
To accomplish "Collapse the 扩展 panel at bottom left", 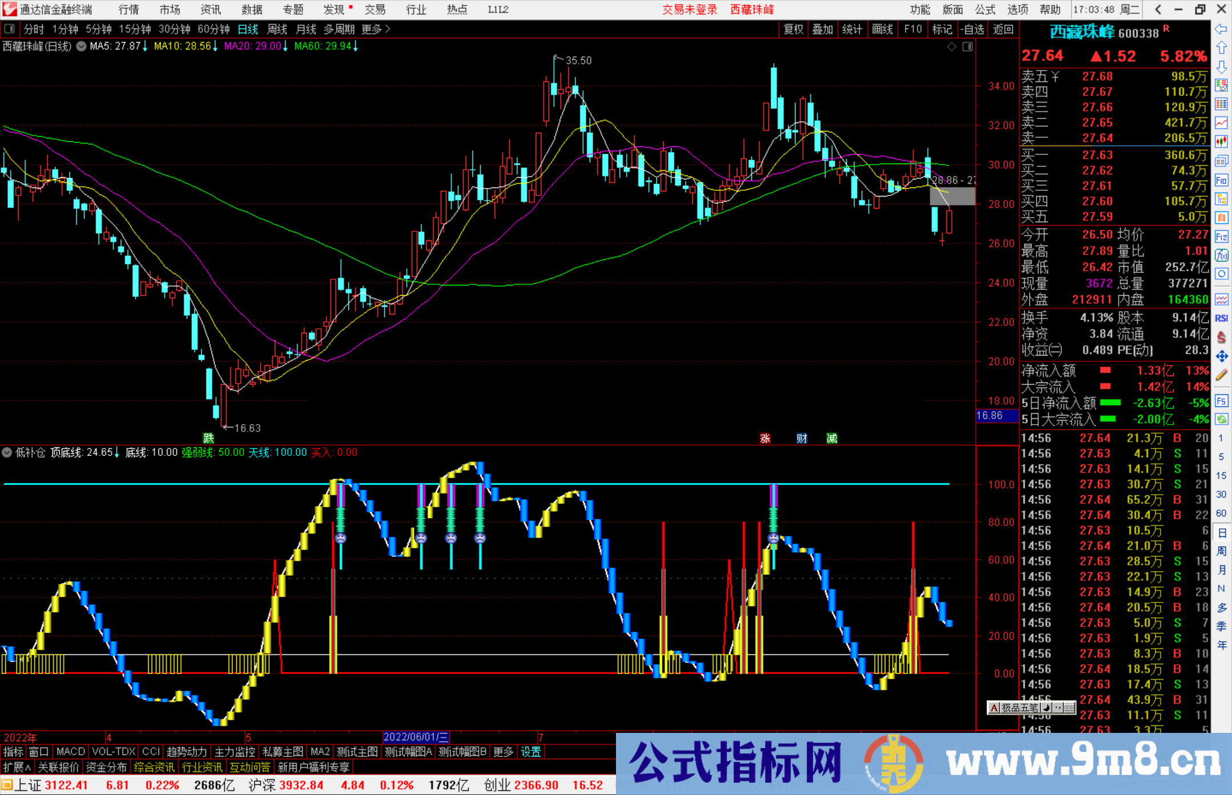I will (x=15, y=767).
